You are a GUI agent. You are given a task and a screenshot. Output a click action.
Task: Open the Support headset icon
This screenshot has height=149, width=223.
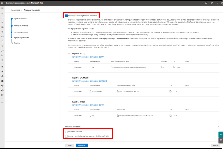[2, 41]
